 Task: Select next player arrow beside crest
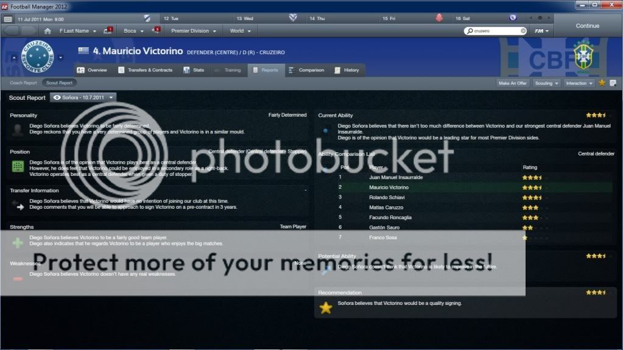click(61, 58)
